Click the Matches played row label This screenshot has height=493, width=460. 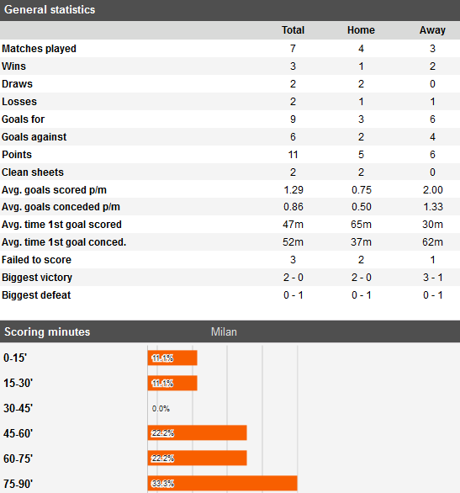39,49
